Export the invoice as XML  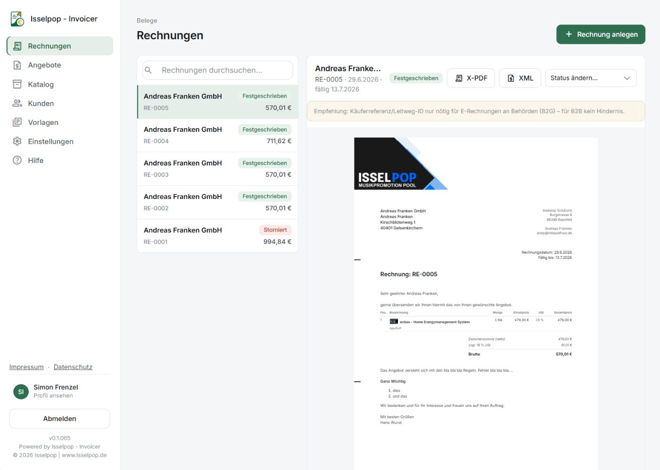click(x=520, y=78)
